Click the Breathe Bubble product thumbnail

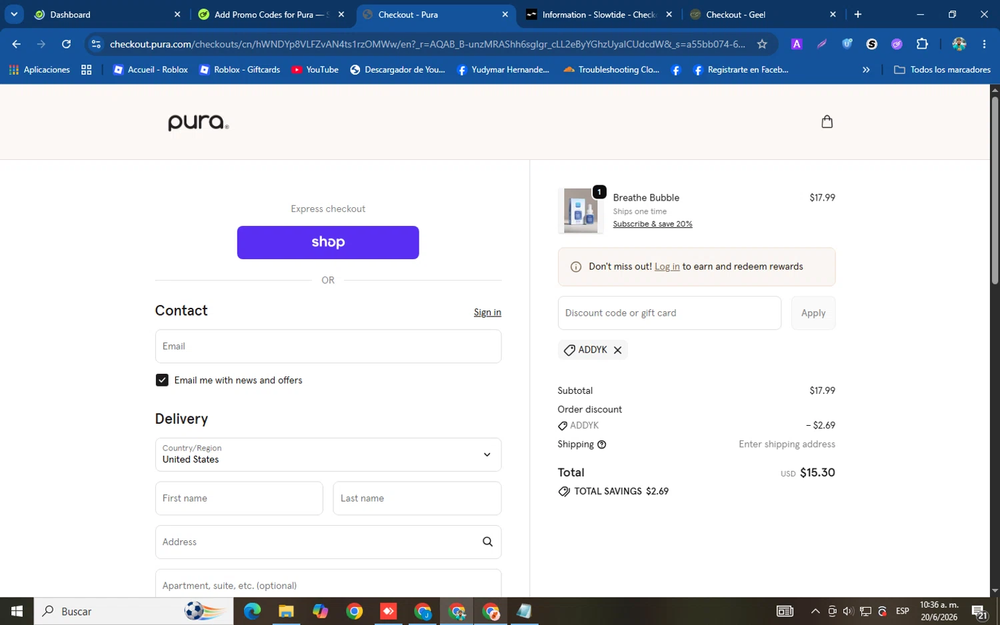pyautogui.click(x=581, y=211)
